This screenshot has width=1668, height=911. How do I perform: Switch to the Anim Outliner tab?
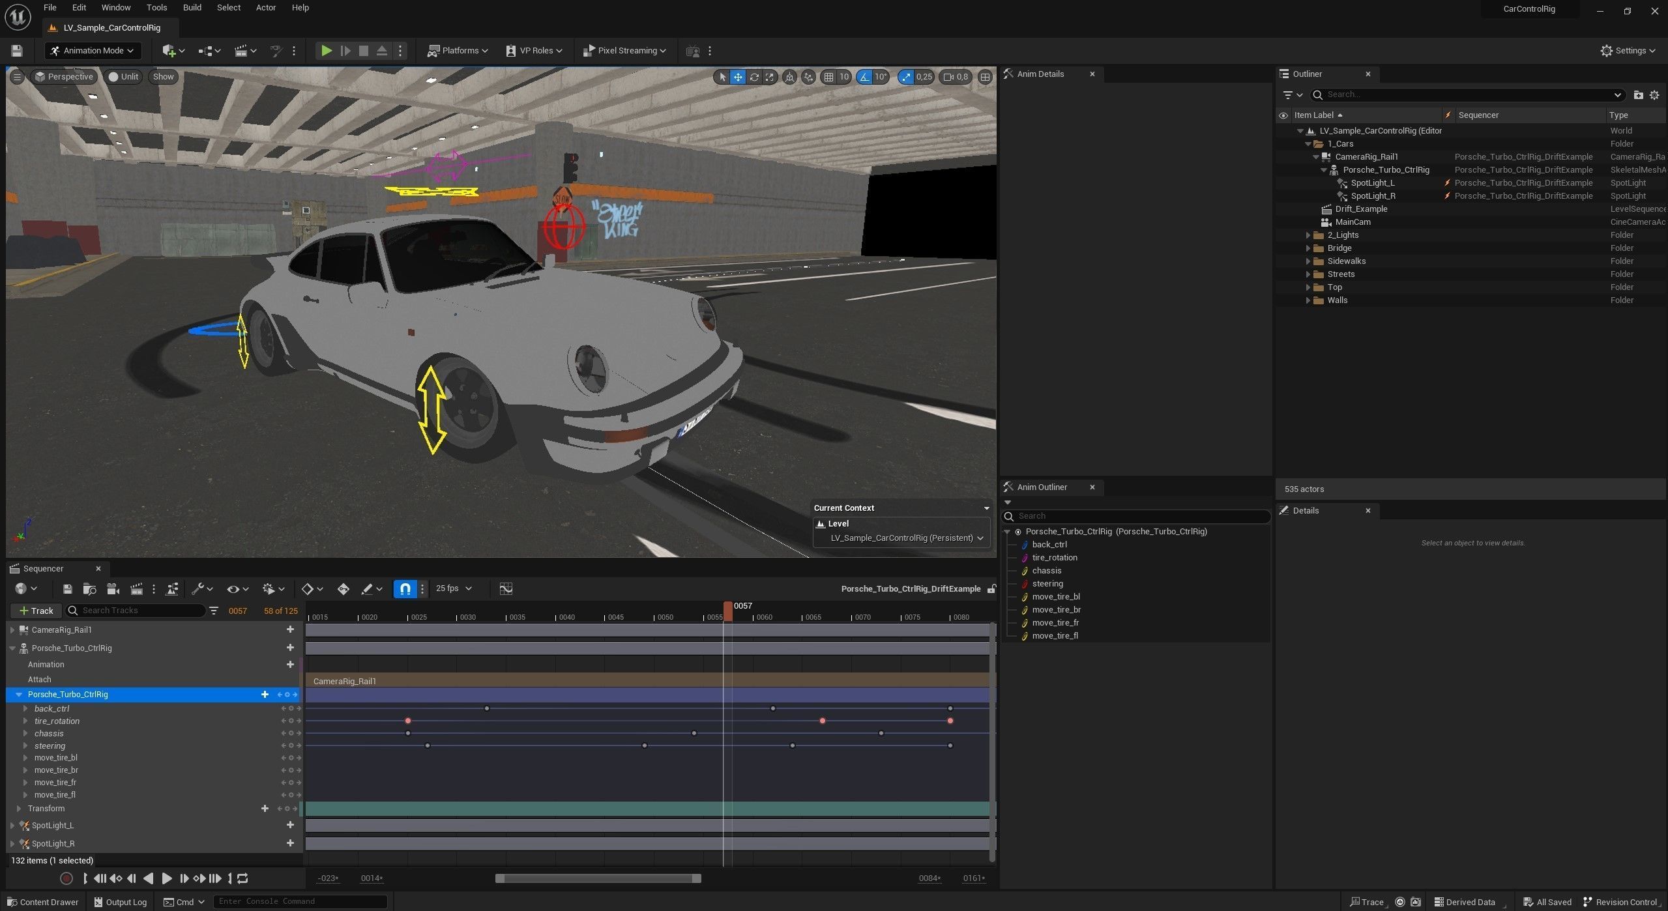coord(1042,487)
